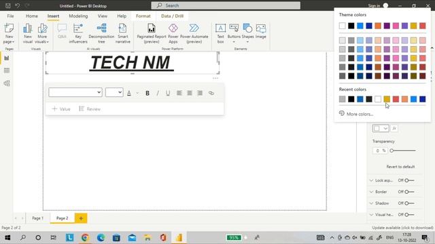
Task: Add a new page with plus button
Action: pyautogui.click(x=81, y=218)
